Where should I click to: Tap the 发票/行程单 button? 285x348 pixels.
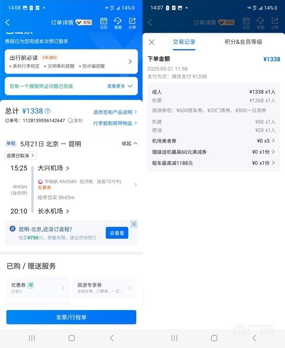coord(71,317)
